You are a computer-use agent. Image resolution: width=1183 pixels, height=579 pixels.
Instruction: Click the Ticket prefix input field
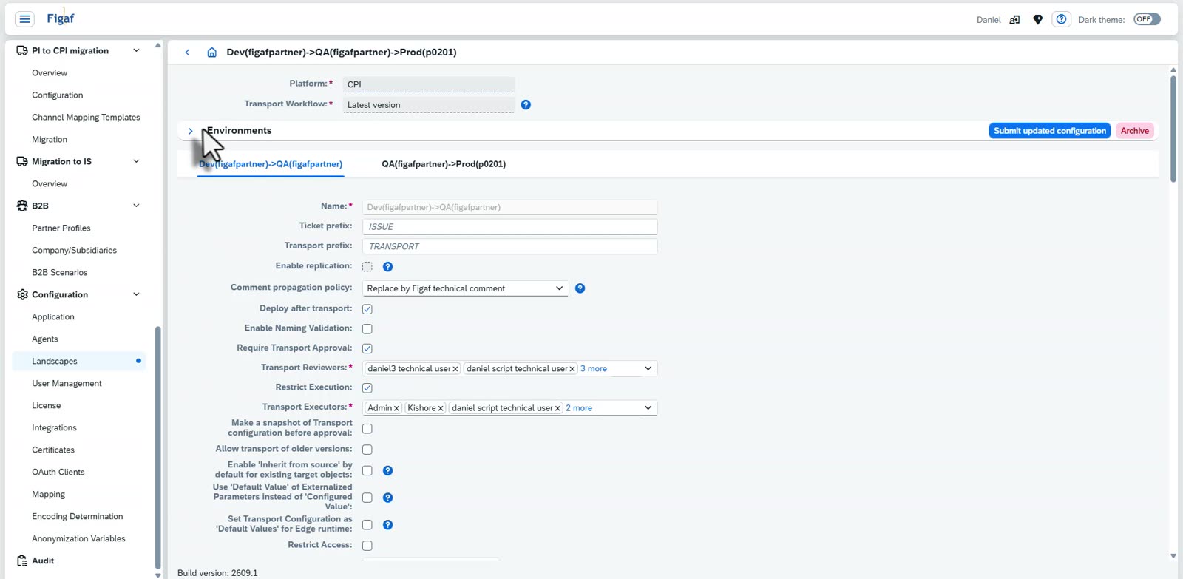(x=509, y=227)
